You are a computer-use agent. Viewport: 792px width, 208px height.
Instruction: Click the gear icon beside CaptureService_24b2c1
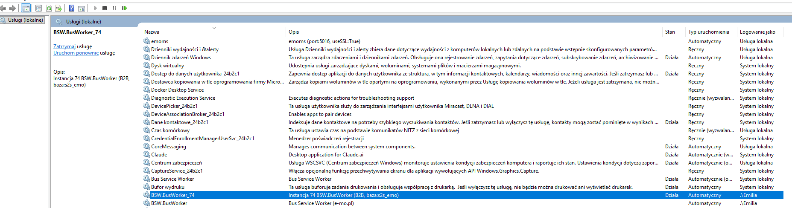(146, 171)
